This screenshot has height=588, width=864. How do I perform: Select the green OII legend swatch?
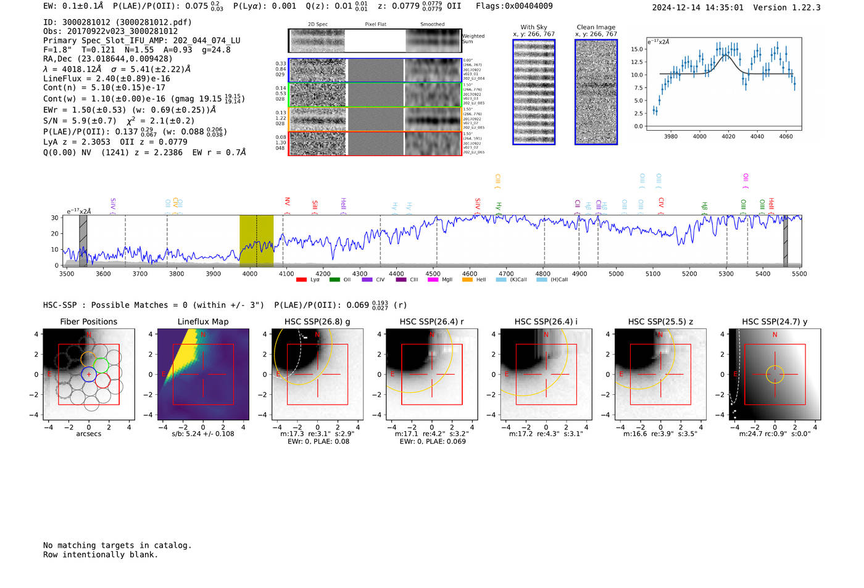[x=334, y=280]
